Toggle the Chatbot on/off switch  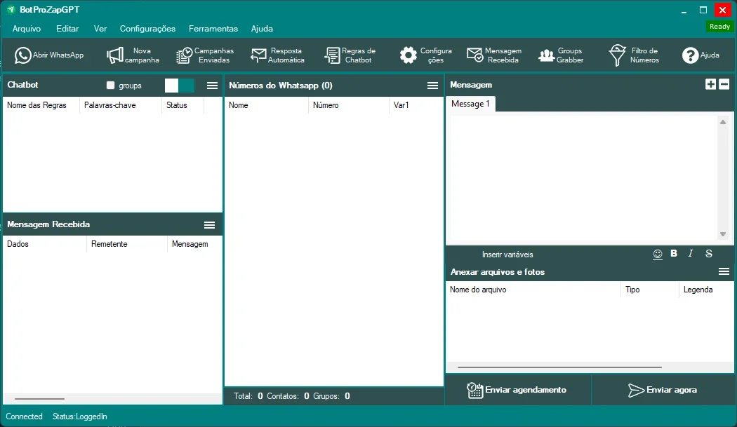click(179, 86)
